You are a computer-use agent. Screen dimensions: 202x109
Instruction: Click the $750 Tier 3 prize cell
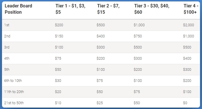pyautogui.click(x=138, y=36)
